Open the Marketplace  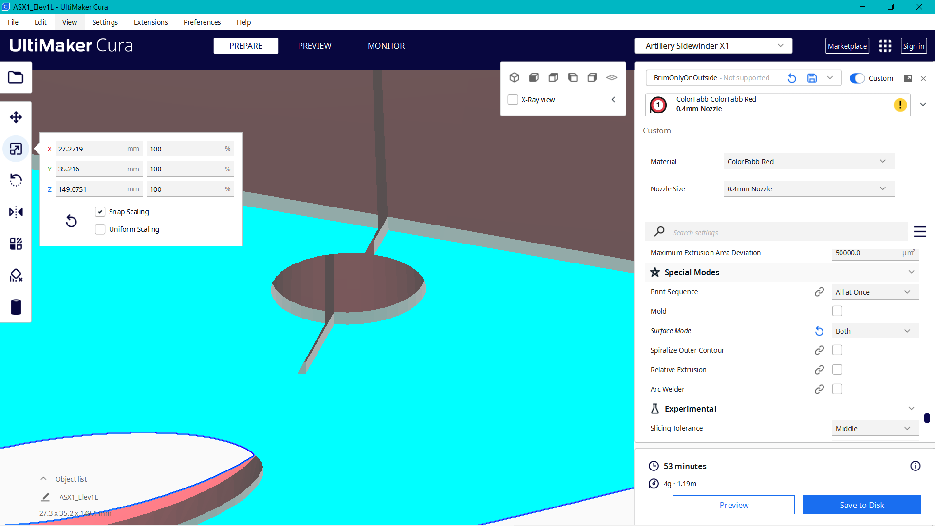pyautogui.click(x=847, y=45)
